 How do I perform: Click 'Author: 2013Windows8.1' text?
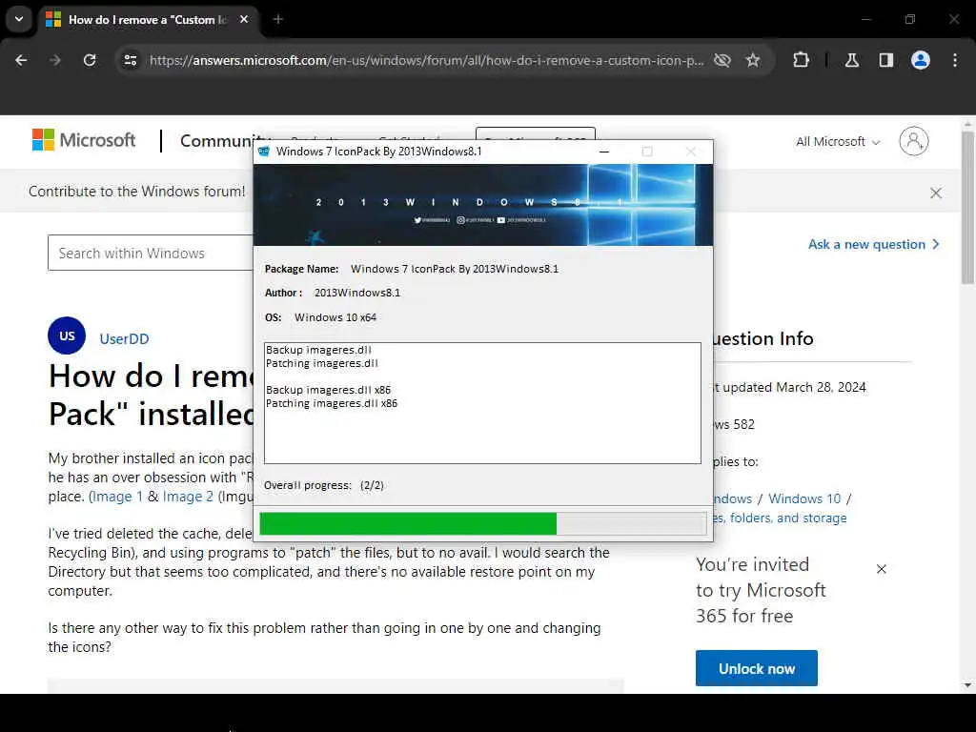[333, 294]
